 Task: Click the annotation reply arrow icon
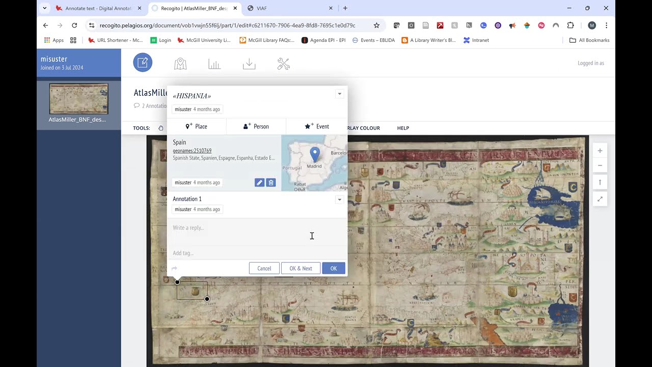(x=174, y=269)
